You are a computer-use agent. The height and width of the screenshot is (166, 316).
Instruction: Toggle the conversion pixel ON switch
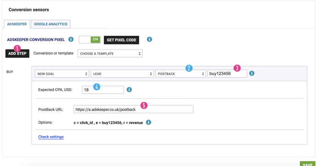[90, 39]
